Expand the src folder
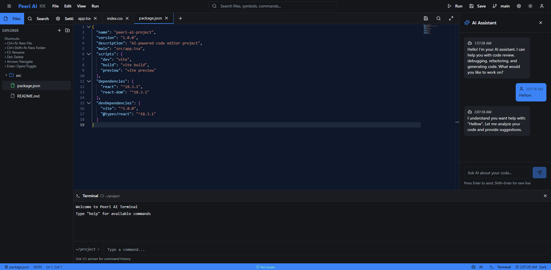 [x=6, y=75]
